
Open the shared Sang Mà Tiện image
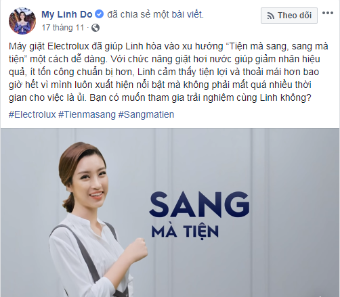(170, 212)
